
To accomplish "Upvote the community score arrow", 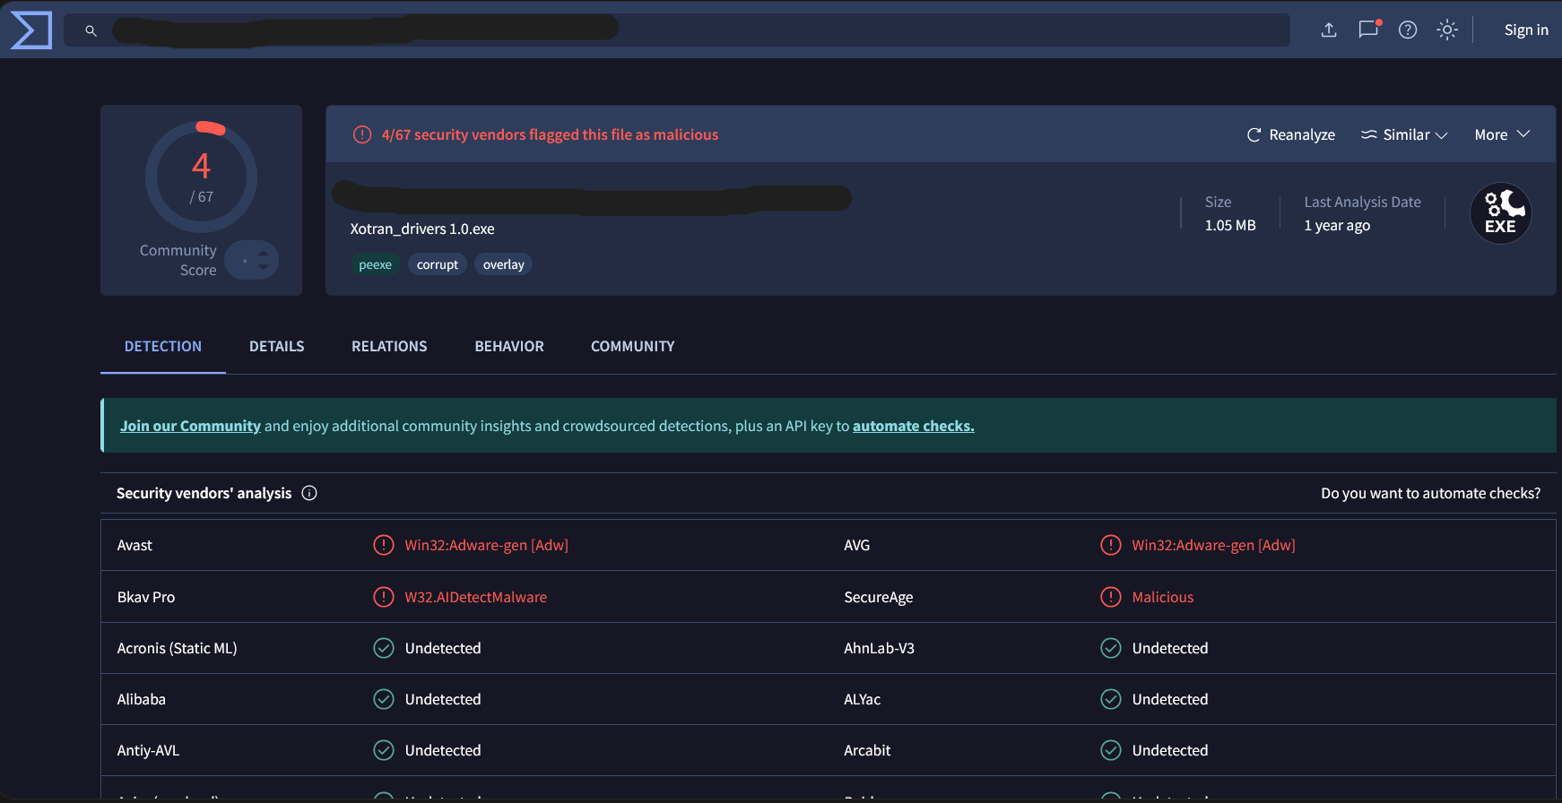I will pyautogui.click(x=264, y=254).
